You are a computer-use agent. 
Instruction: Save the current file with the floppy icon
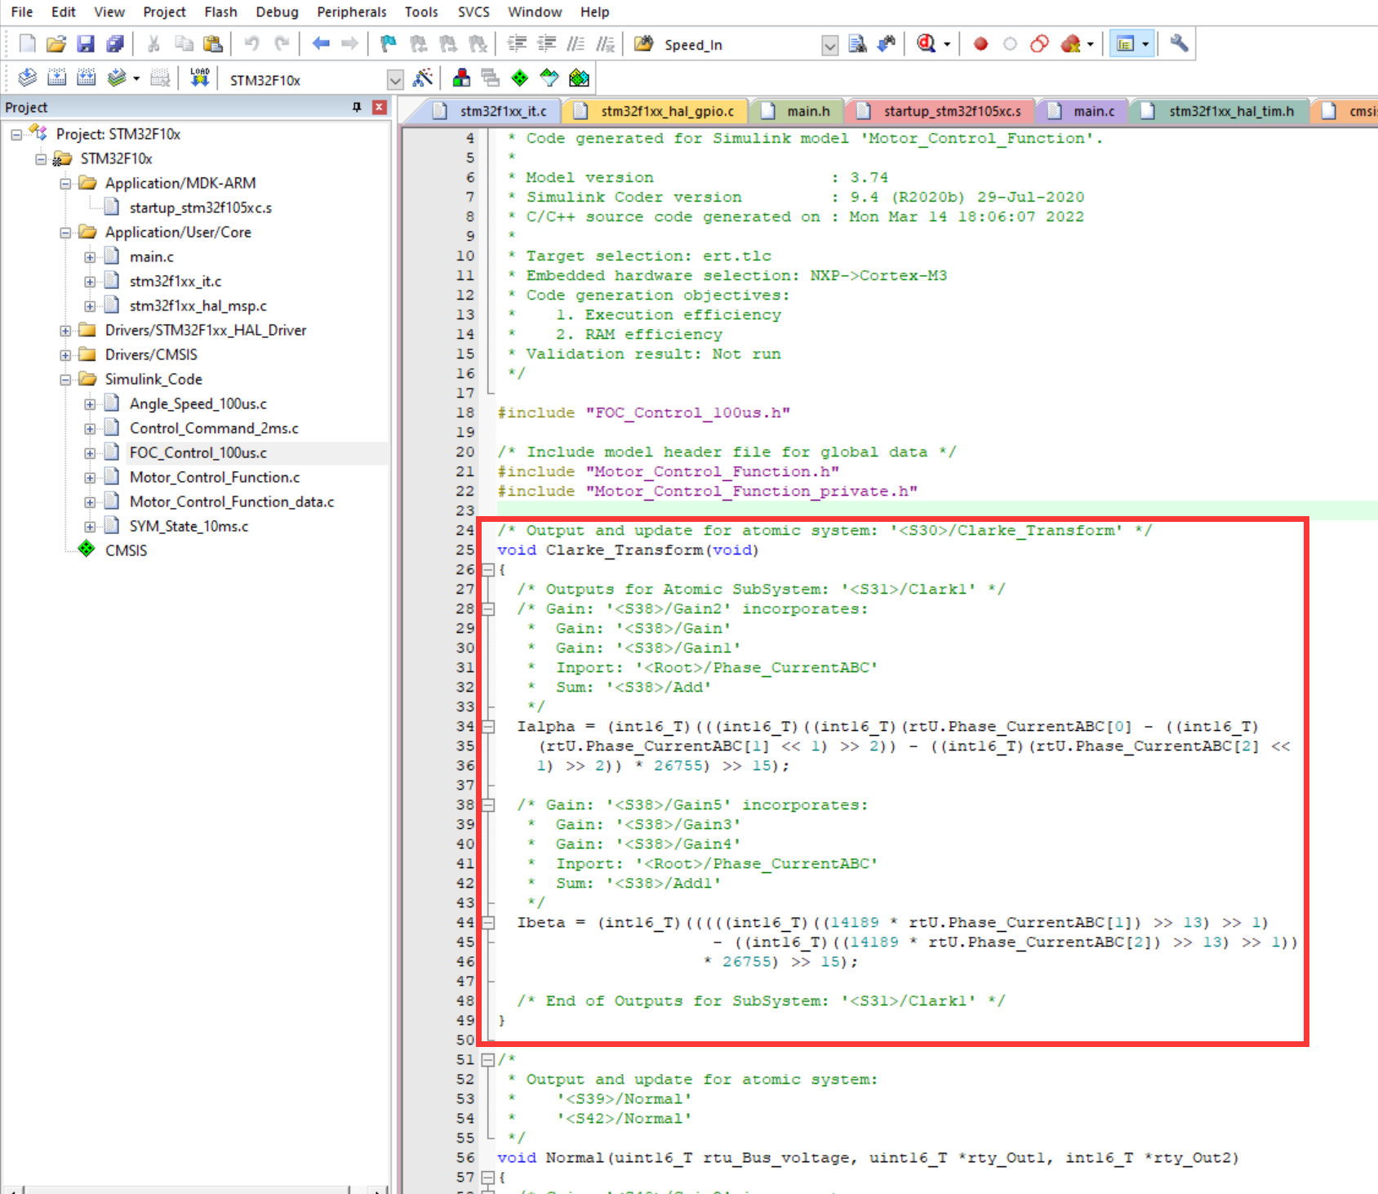coord(86,44)
